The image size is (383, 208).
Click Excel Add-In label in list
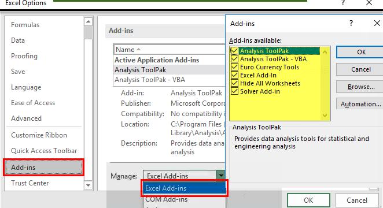(258, 75)
